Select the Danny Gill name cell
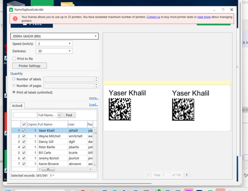 click(52, 141)
